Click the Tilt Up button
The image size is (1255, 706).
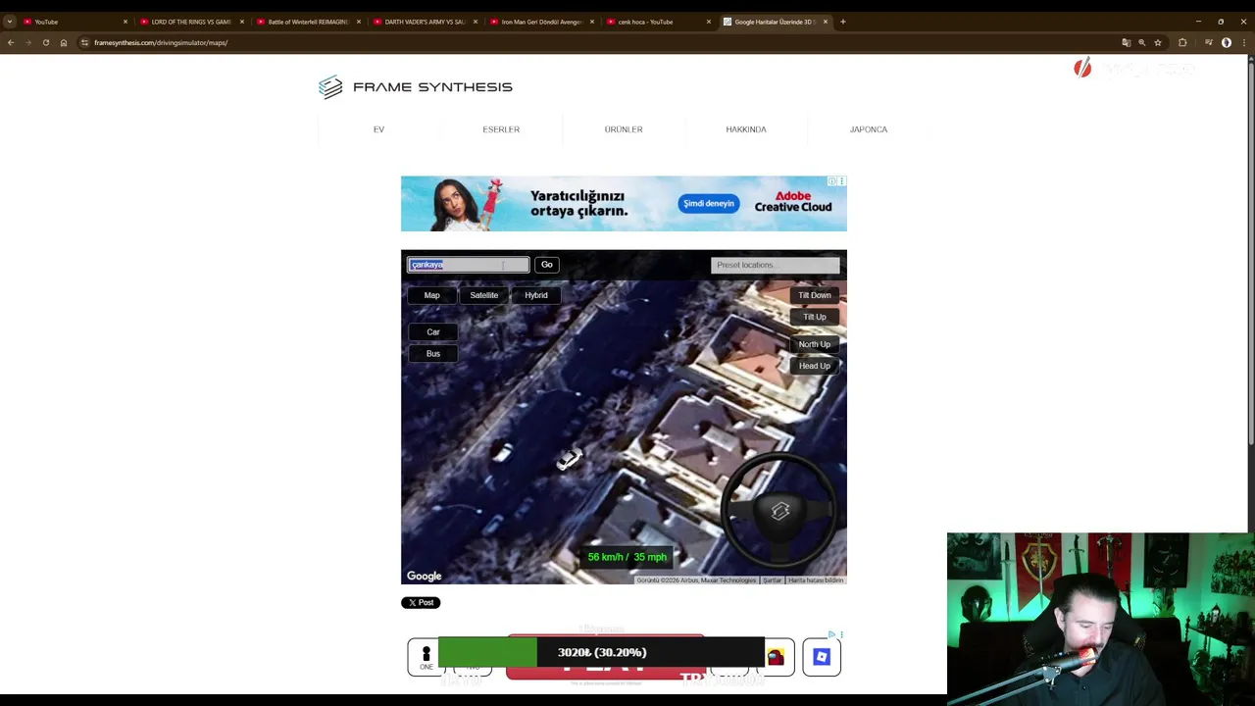815,317
